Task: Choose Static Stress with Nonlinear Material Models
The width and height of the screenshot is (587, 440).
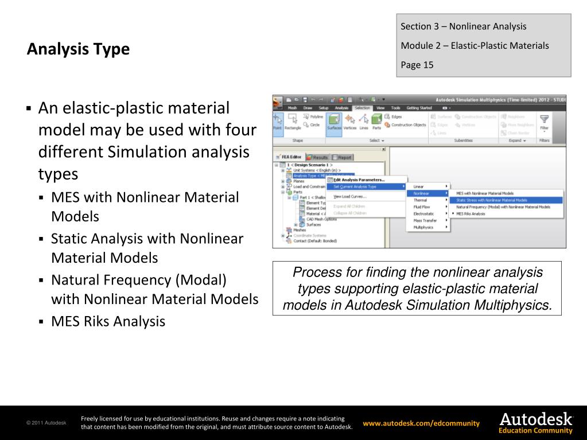Action: click(507, 200)
